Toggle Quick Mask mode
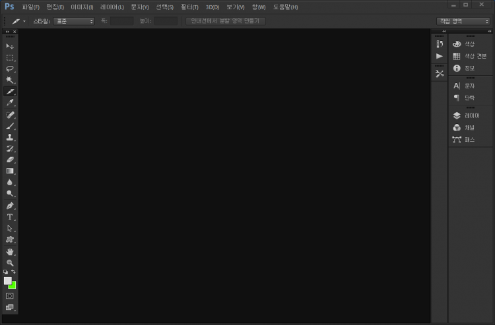The image size is (495, 325). (x=10, y=296)
